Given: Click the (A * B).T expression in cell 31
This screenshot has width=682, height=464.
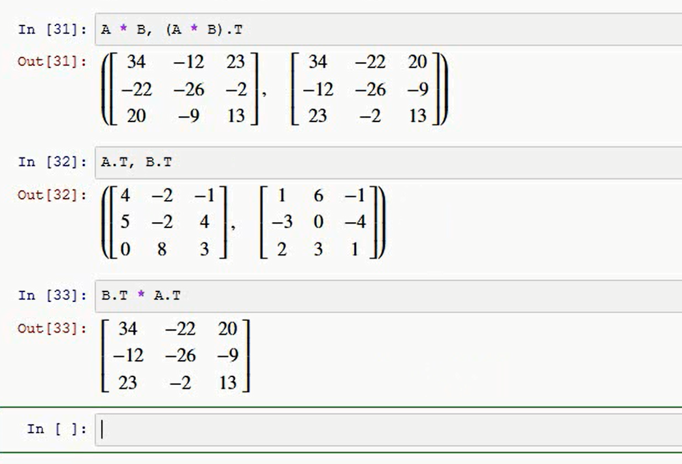Looking at the screenshot, I should pyautogui.click(x=204, y=29).
